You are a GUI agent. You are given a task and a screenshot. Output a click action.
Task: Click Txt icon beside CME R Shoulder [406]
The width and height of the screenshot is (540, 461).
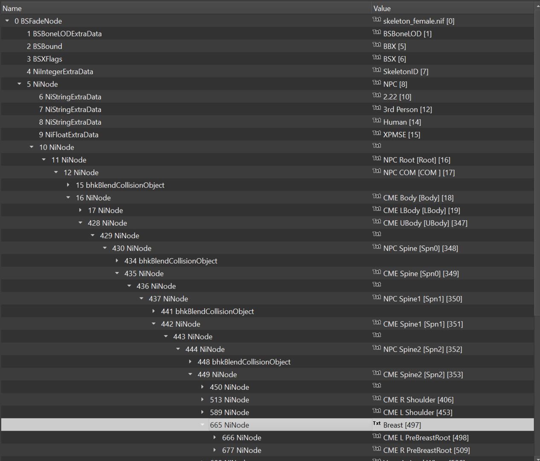(377, 399)
